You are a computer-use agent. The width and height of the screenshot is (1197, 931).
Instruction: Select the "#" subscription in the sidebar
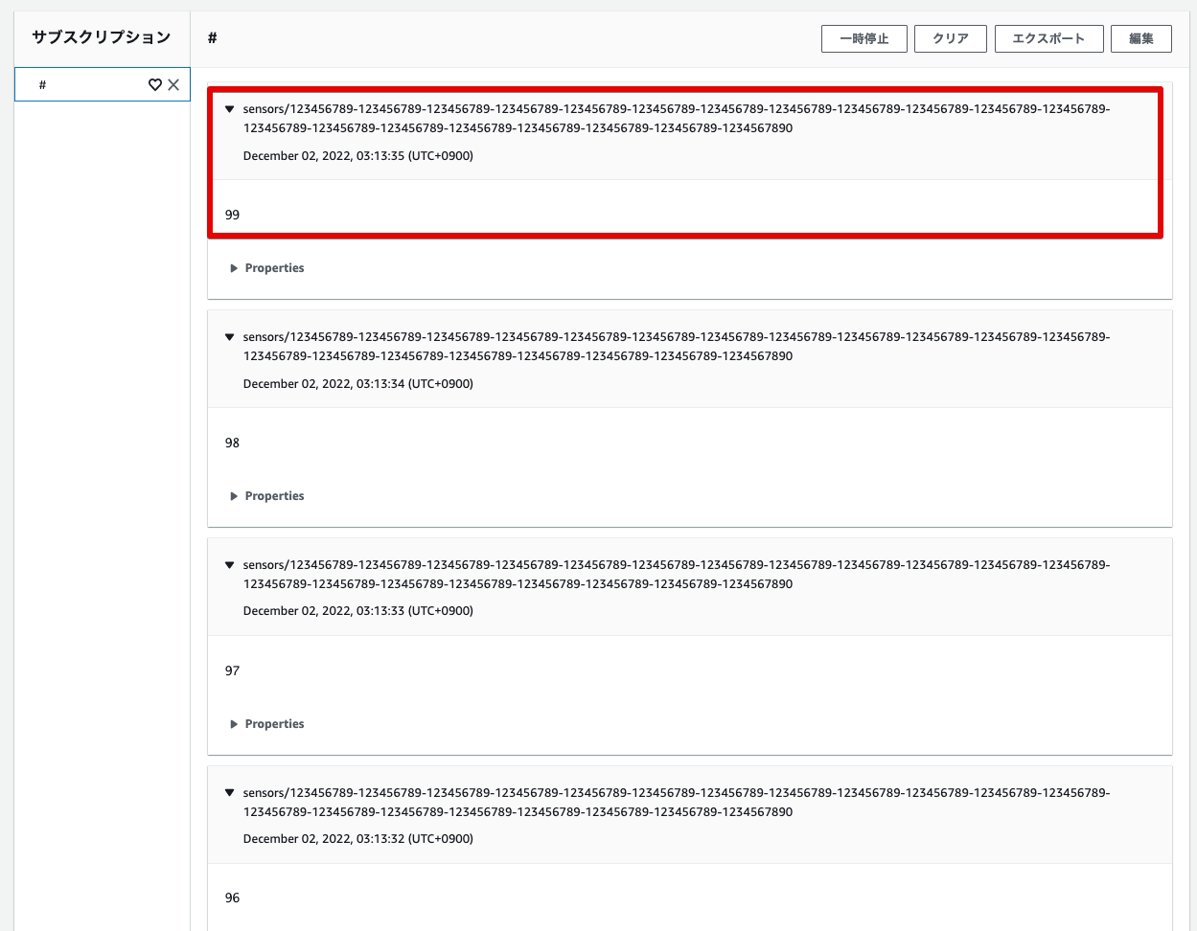(x=86, y=84)
